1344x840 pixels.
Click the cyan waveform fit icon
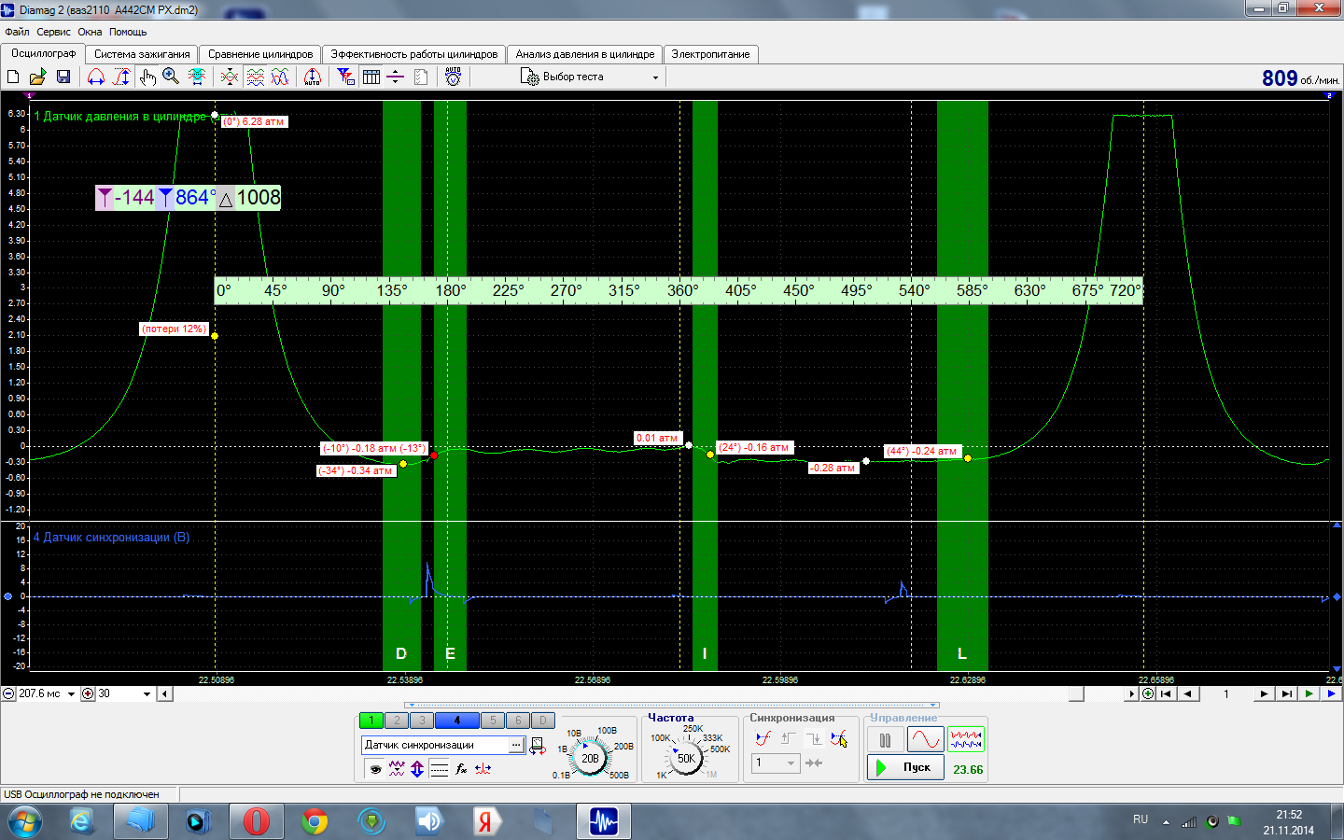(197, 77)
